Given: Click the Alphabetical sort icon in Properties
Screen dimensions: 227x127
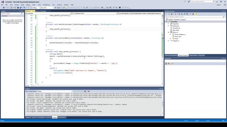Looking at the screenshot, I should click(x=169, y=64).
